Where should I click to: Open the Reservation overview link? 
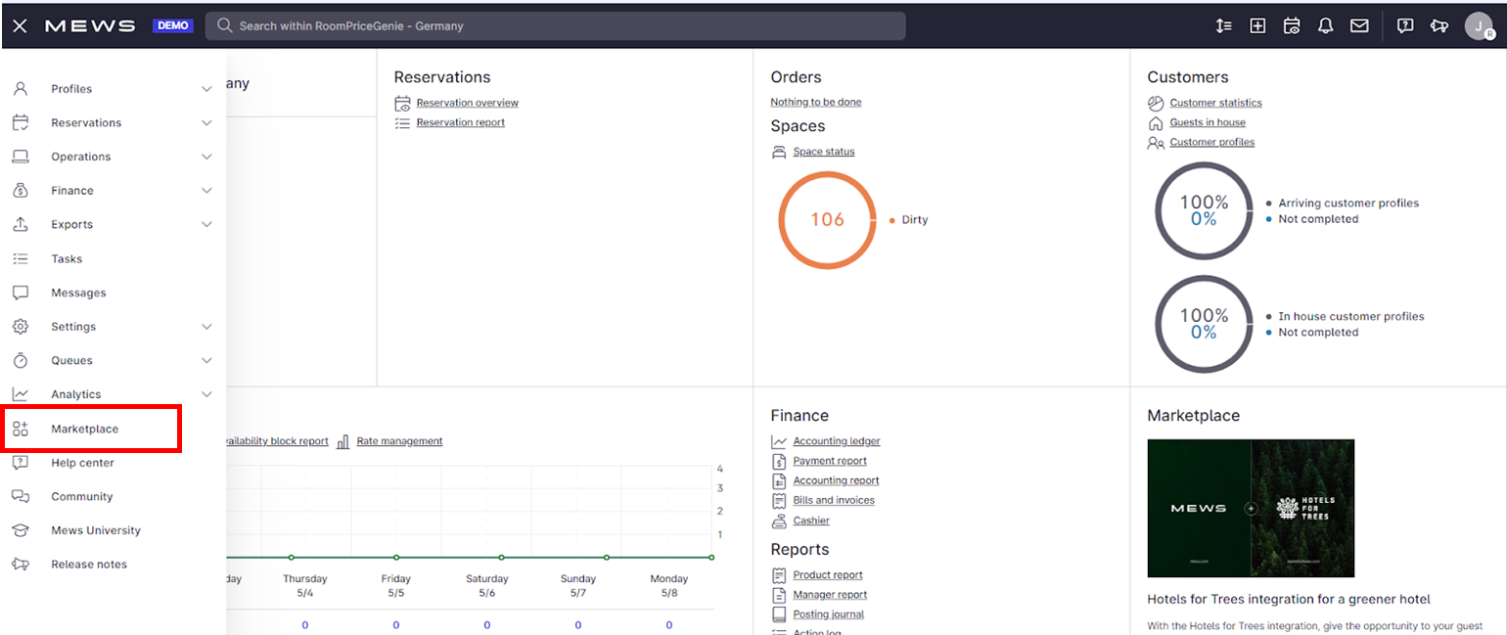pos(467,103)
